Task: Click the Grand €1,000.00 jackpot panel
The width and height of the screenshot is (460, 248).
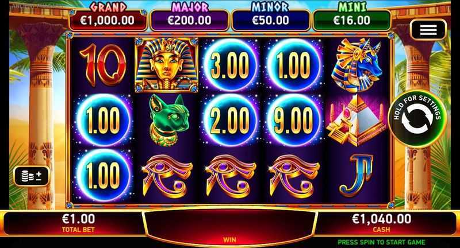Action: point(108,20)
